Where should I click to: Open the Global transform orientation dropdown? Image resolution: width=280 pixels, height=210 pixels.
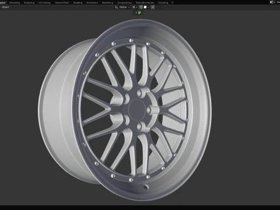124,7
